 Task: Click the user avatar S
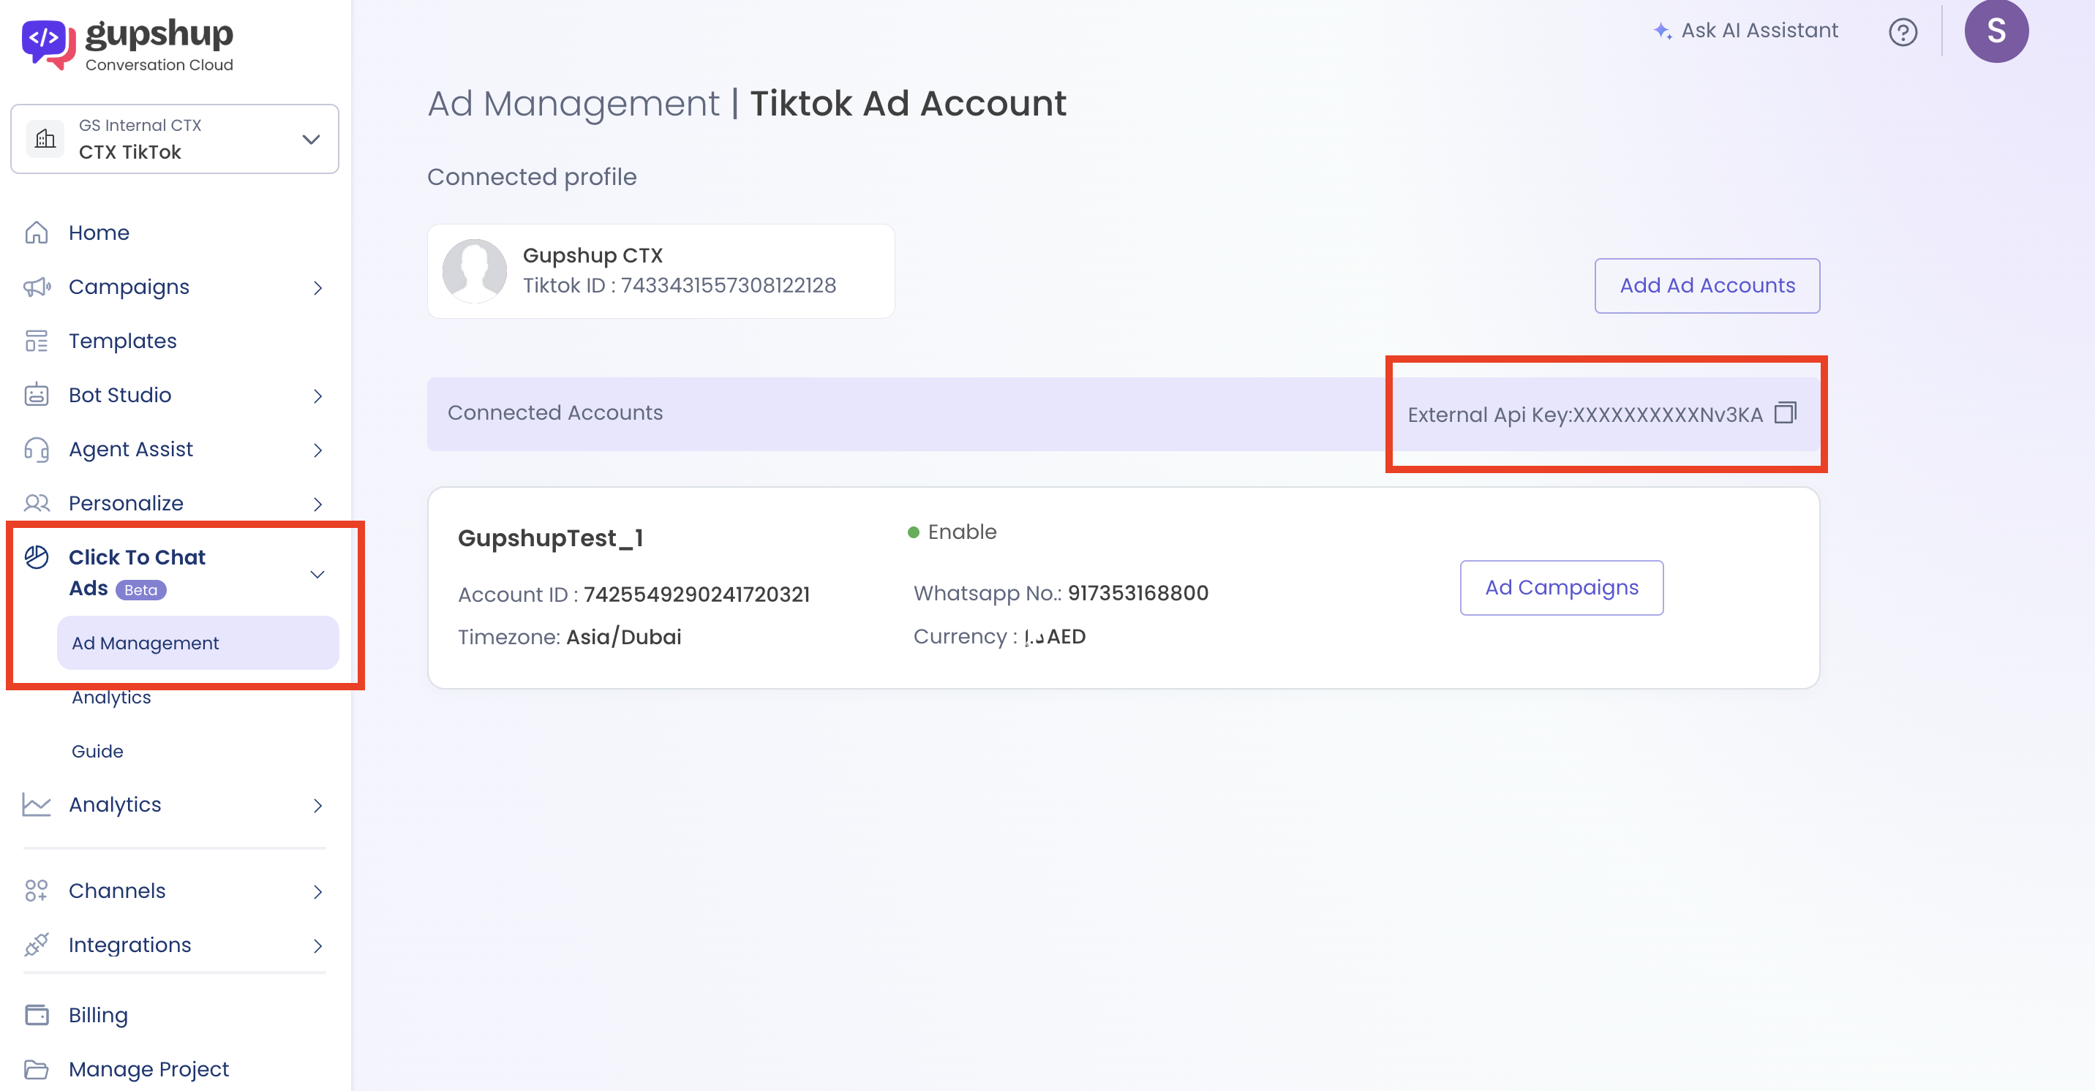(x=1995, y=31)
